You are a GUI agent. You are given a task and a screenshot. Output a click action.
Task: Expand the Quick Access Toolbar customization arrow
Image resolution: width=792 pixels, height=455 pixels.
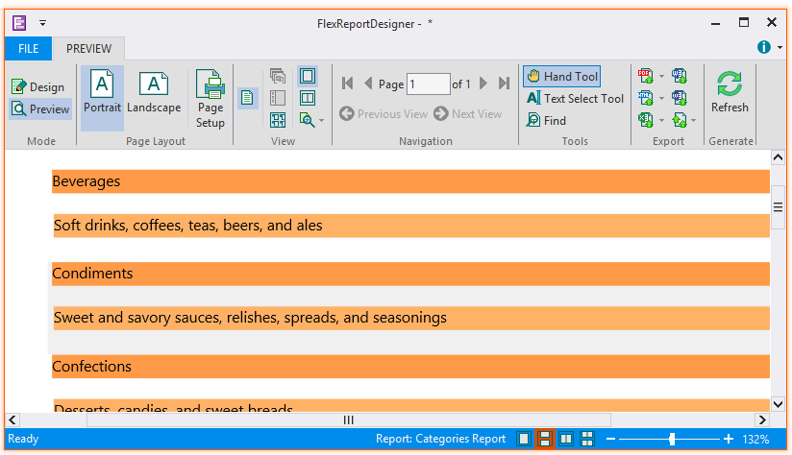42,22
